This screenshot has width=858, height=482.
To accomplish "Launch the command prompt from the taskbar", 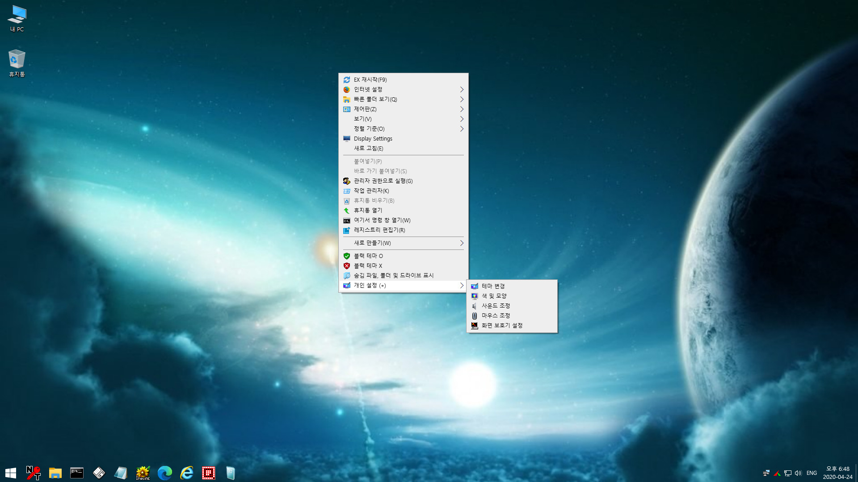I will pos(77,473).
